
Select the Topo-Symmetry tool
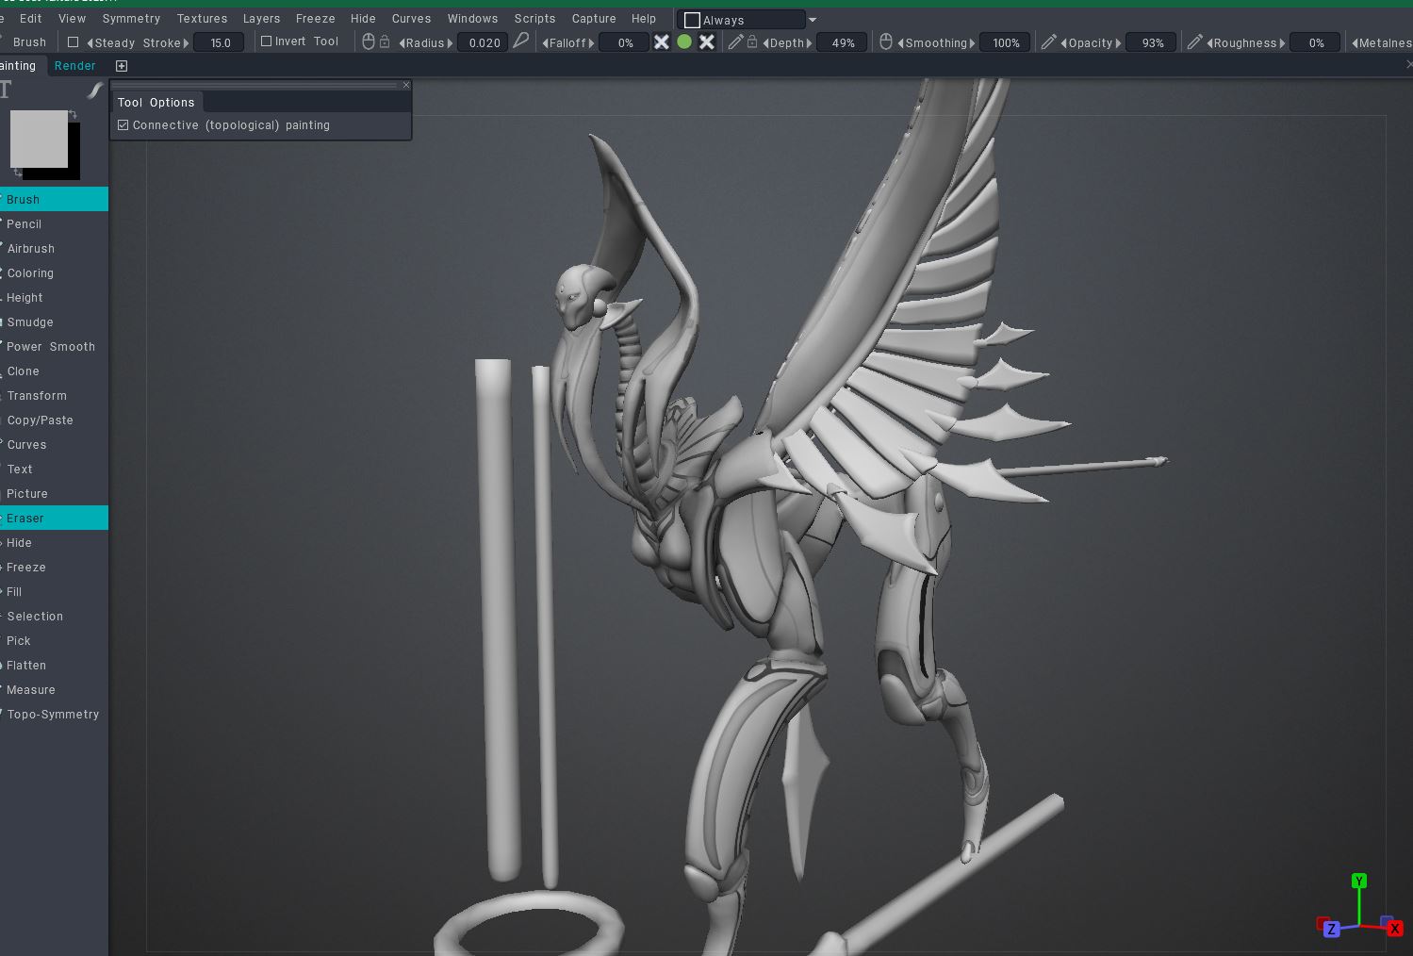[x=53, y=715]
